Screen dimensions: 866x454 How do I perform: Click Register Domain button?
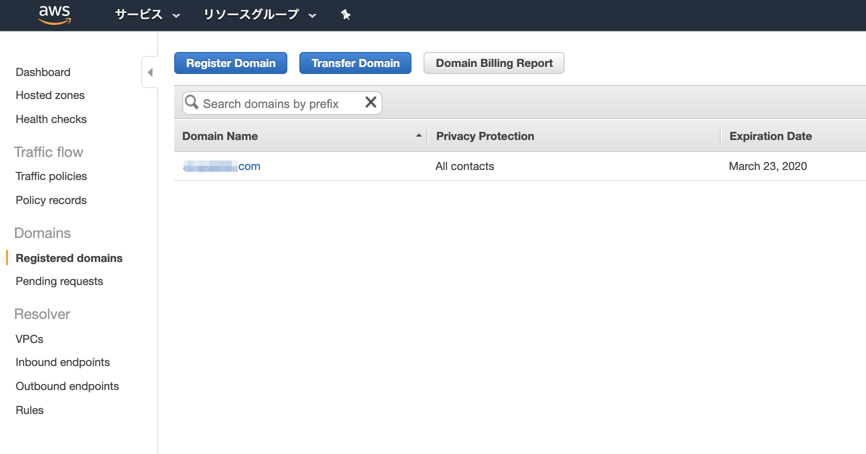[x=231, y=63]
